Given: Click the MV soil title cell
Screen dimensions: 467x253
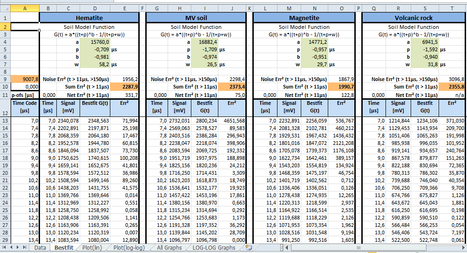Looking at the screenshot, I should (x=196, y=18).
